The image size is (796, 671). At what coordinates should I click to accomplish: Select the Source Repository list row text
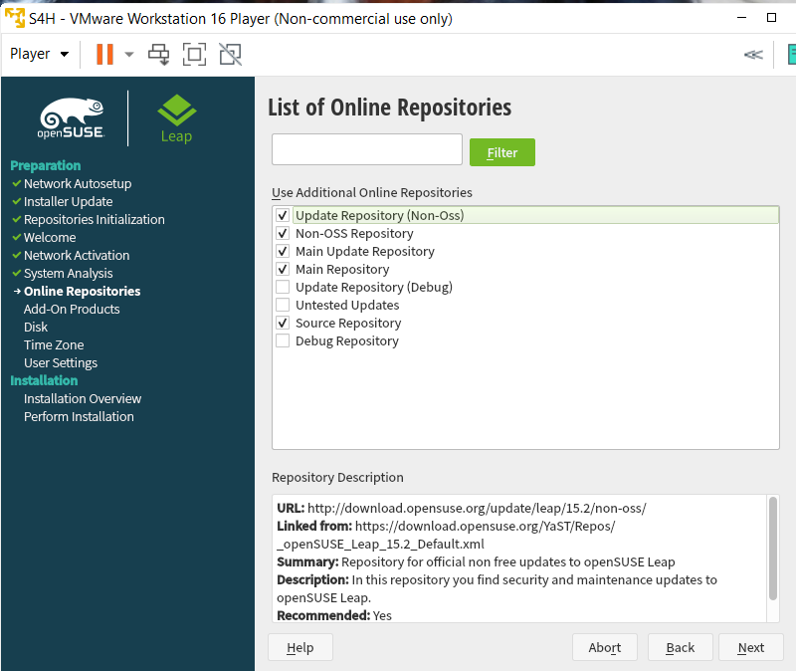(x=348, y=323)
